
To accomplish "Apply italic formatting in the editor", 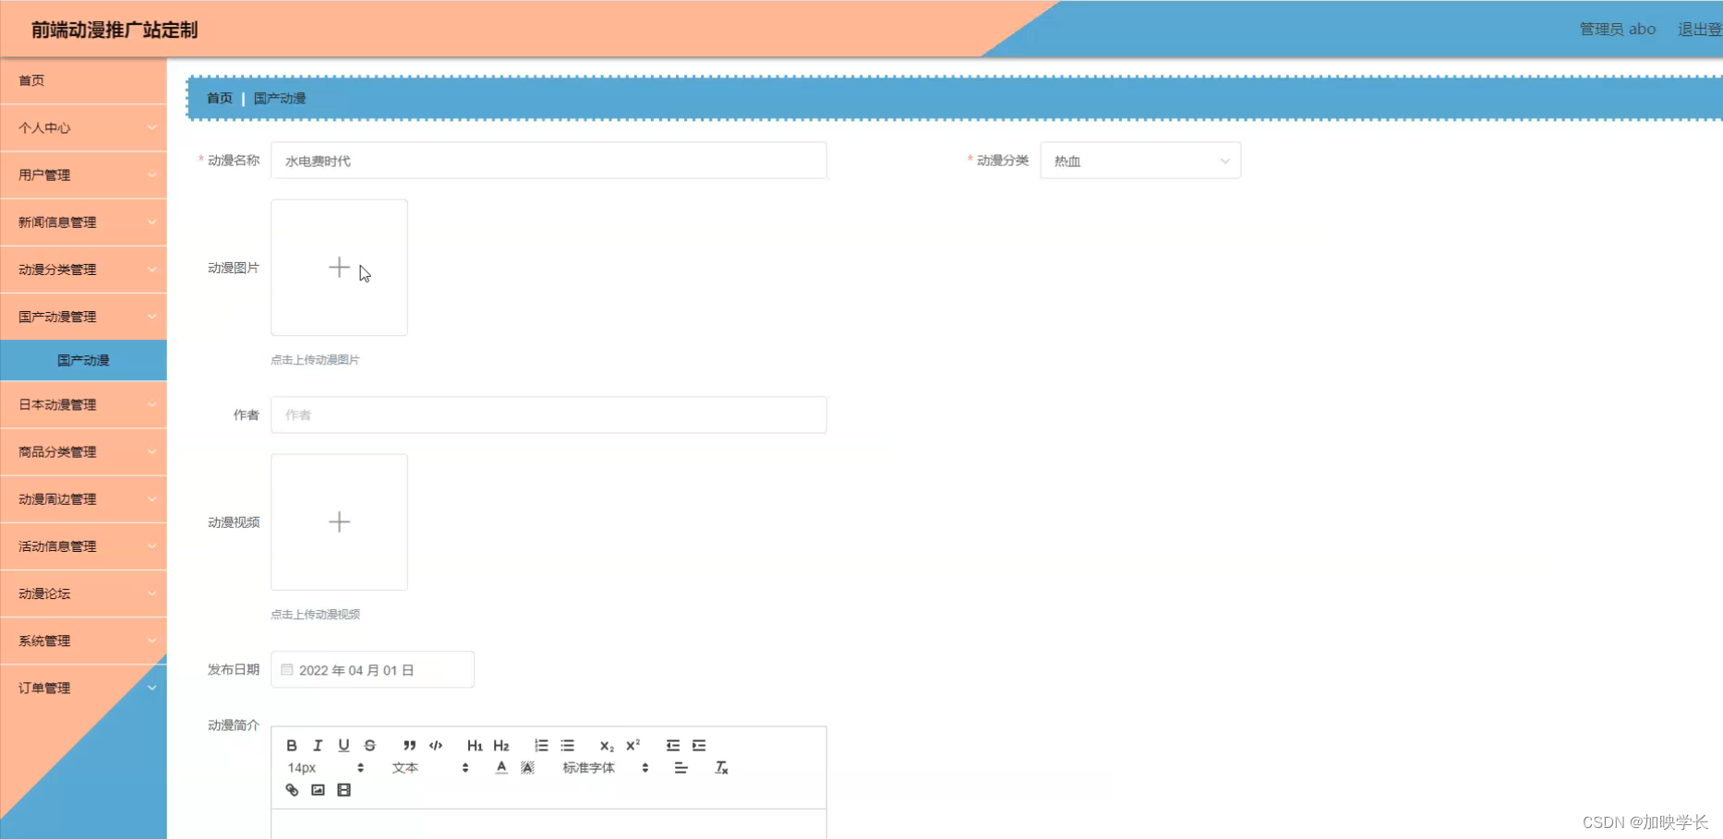I will [317, 745].
